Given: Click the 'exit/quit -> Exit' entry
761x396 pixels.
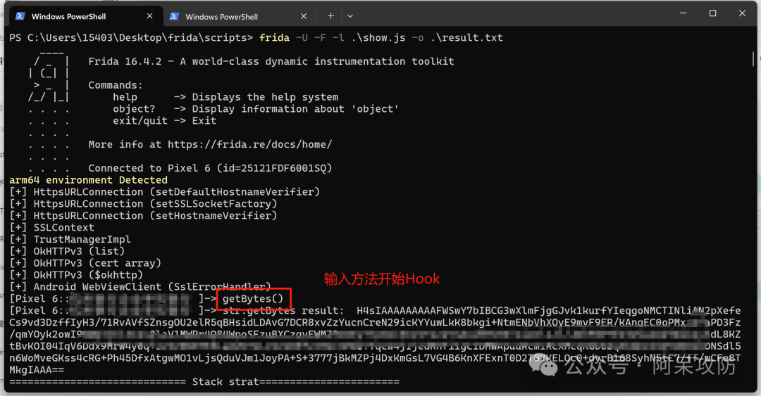Looking at the screenshot, I should (x=164, y=121).
